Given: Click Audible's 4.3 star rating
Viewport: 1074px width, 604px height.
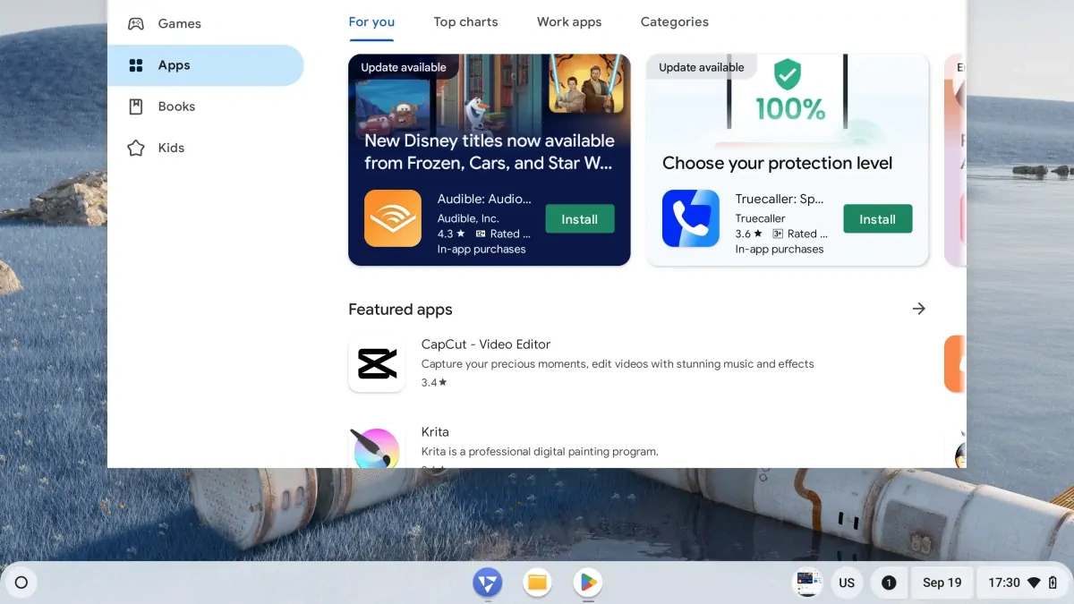Looking at the screenshot, I should 451,234.
